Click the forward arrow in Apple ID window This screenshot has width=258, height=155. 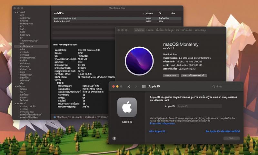point(136,86)
